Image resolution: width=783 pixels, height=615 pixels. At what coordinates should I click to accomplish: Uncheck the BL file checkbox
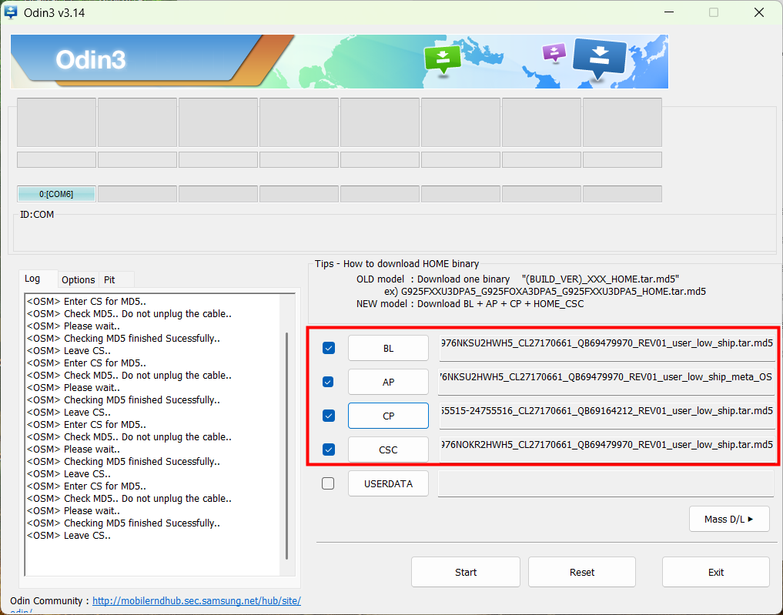point(329,348)
